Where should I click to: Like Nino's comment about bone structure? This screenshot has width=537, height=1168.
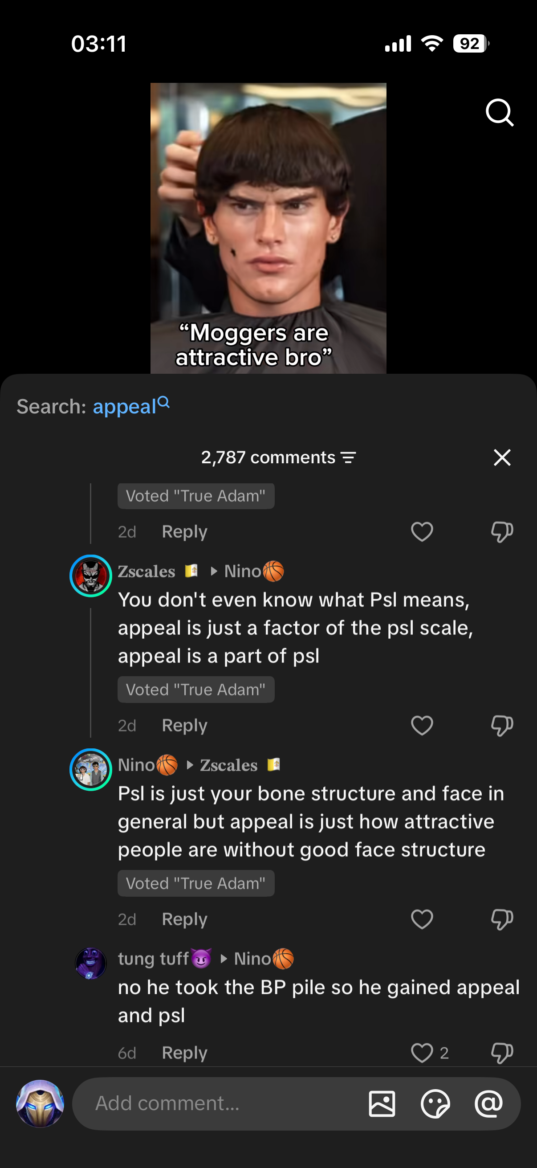point(422,919)
